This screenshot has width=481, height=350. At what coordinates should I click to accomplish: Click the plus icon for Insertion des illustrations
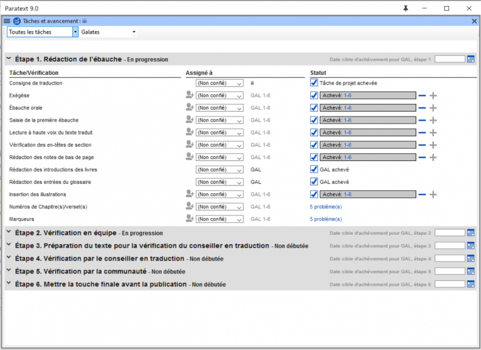coord(433,195)
